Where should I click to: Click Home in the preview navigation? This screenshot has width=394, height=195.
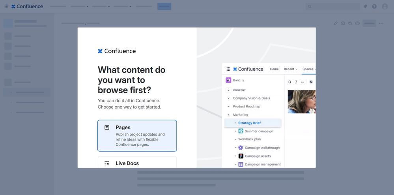pyautogui.click(x=274, y=69)
